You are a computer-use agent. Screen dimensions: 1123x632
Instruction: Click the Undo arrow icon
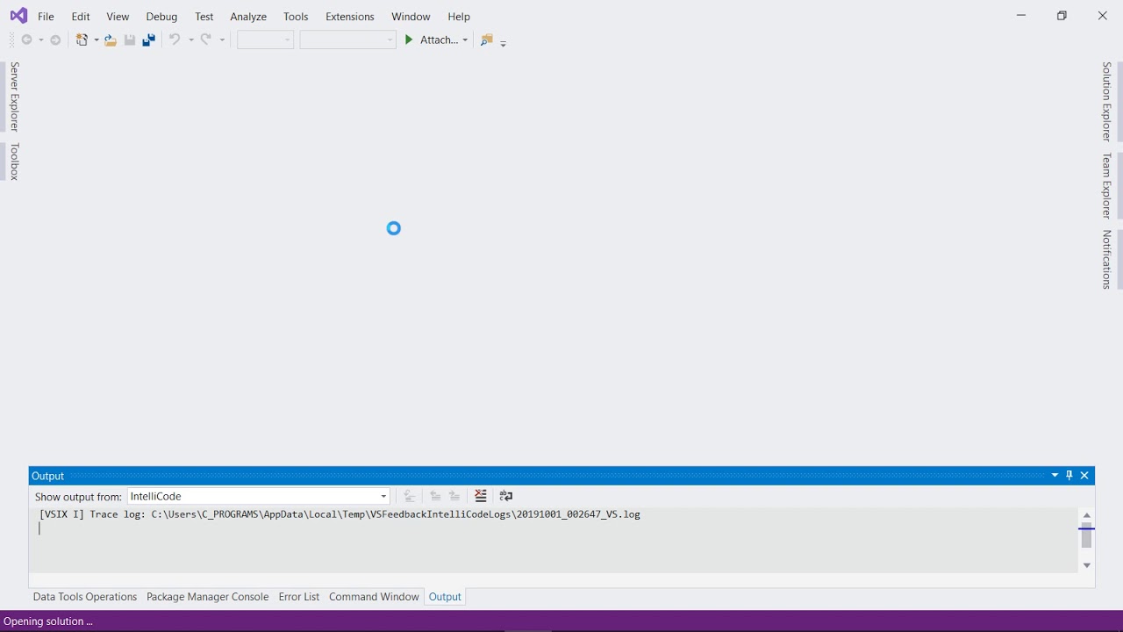pos(175,39)
